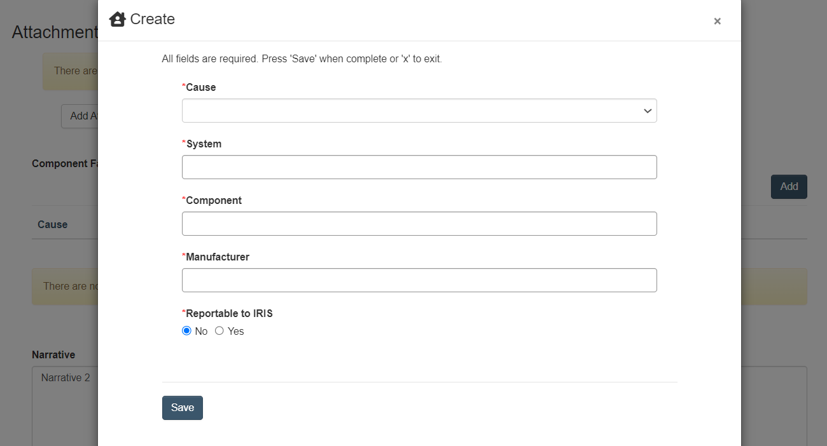This screenshot has width=827, height=446.
Task: Click the Narrative text area
Action: (x=64, y=407)
